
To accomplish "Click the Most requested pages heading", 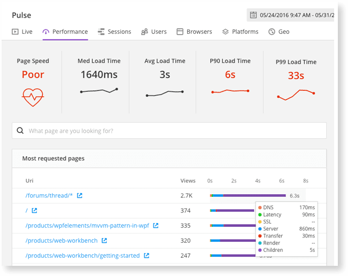I will (53, 158).
